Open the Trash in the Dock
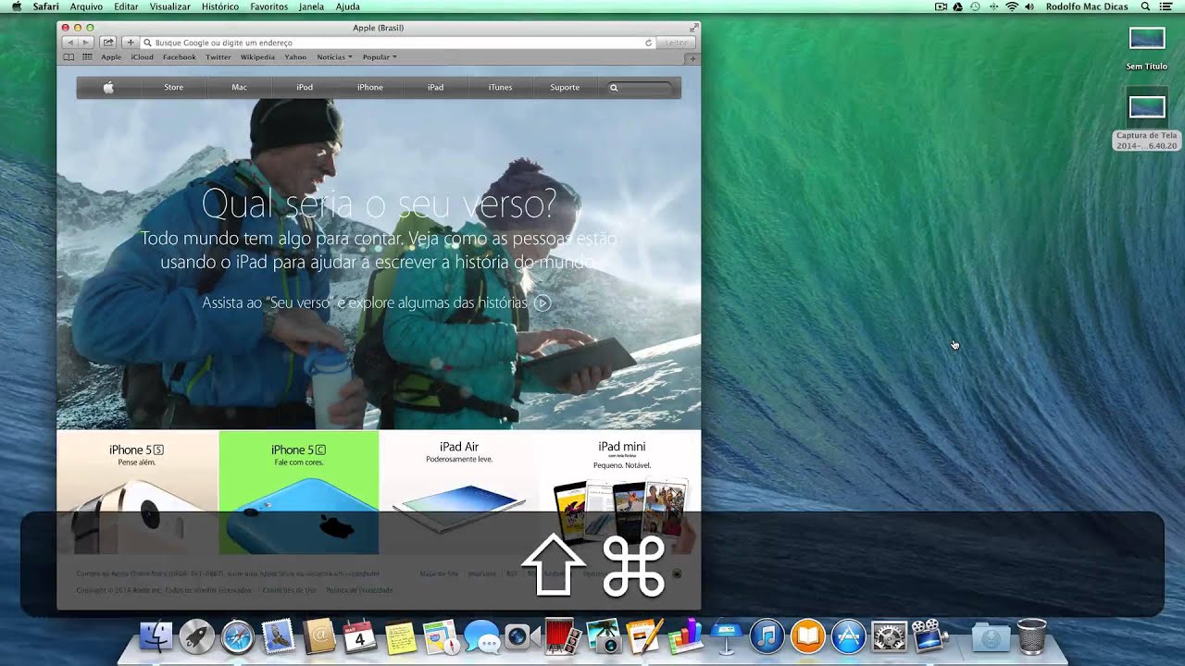This screenshot has height=666, width=1185. pos(1031,636)
